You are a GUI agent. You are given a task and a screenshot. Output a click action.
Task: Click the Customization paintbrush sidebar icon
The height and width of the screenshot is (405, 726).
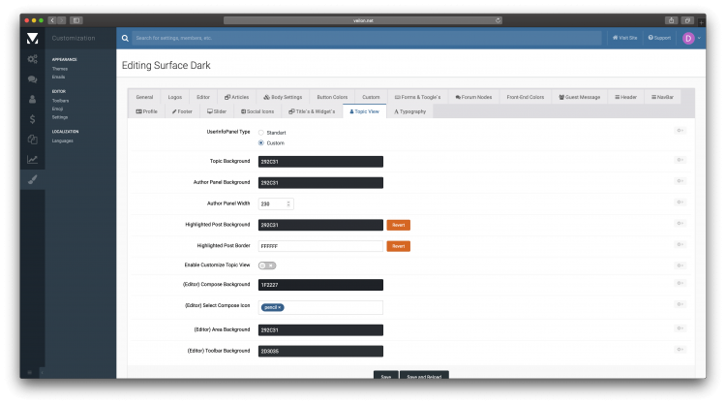[x=32, y=180]
